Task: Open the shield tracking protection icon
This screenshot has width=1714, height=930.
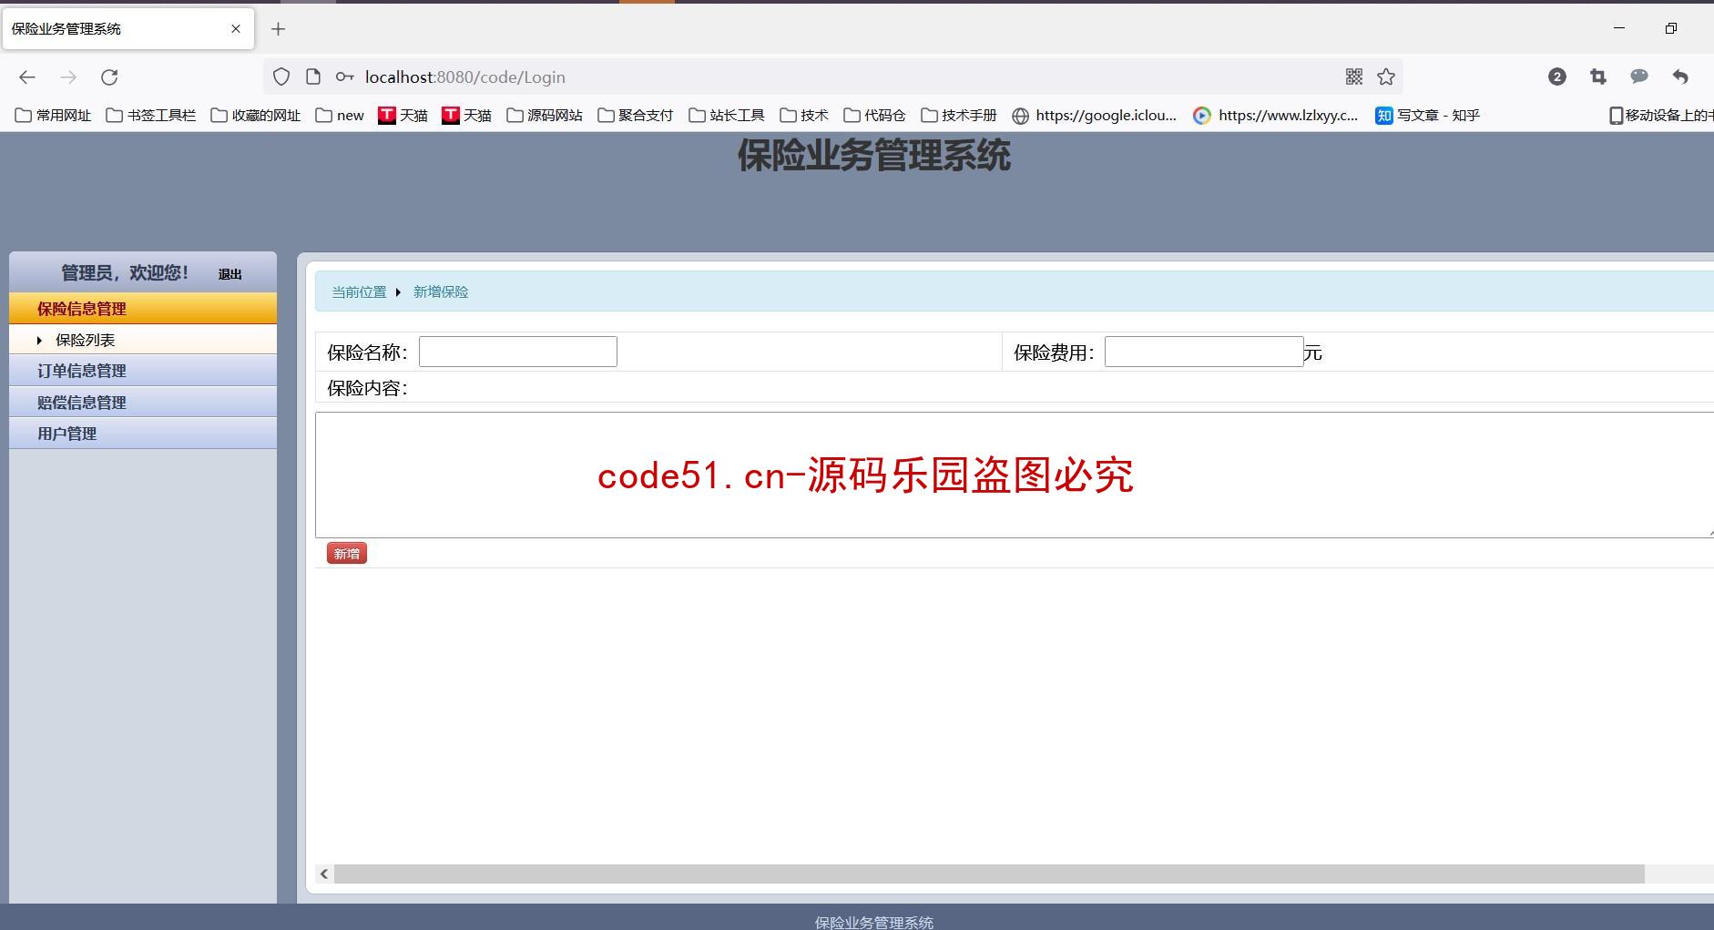Action: (x=281, y=77)
